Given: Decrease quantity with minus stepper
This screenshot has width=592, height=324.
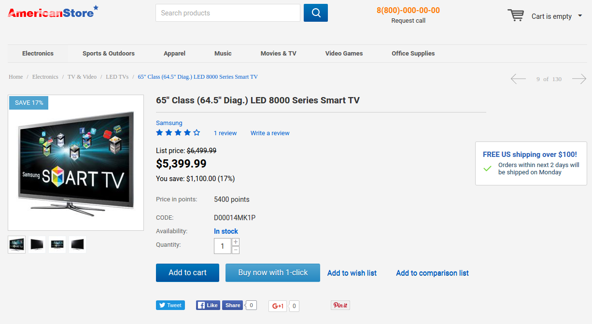Looking at the screenshot, I should [x=236, y=250].
